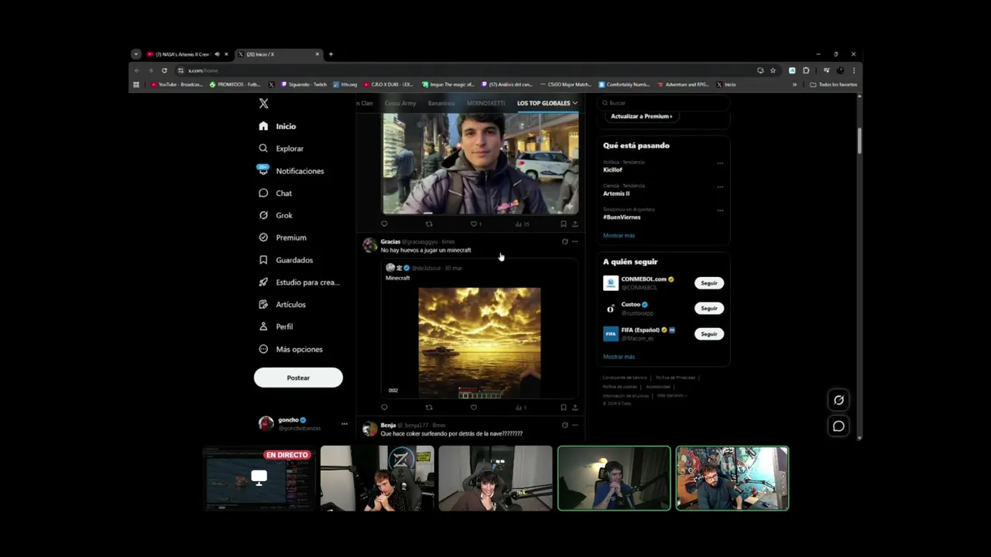Open Chat in the sidebar

tap(276, 193)
